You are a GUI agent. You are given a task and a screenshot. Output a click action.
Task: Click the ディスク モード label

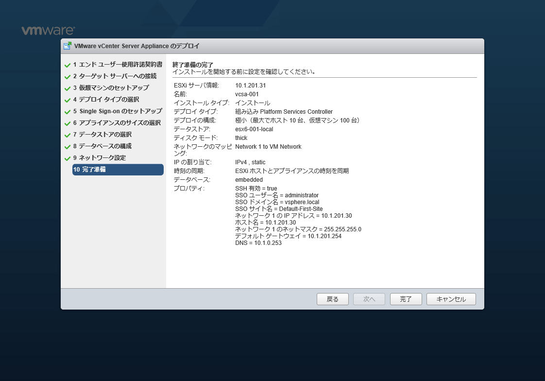196,138
